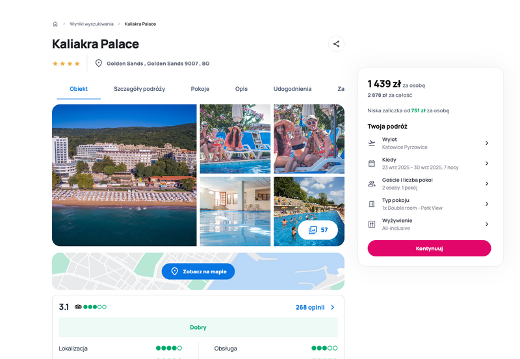Click the airplane departure icon for Wylot
The width and height of the screenshot is (520, 359).
click(372, 143)
